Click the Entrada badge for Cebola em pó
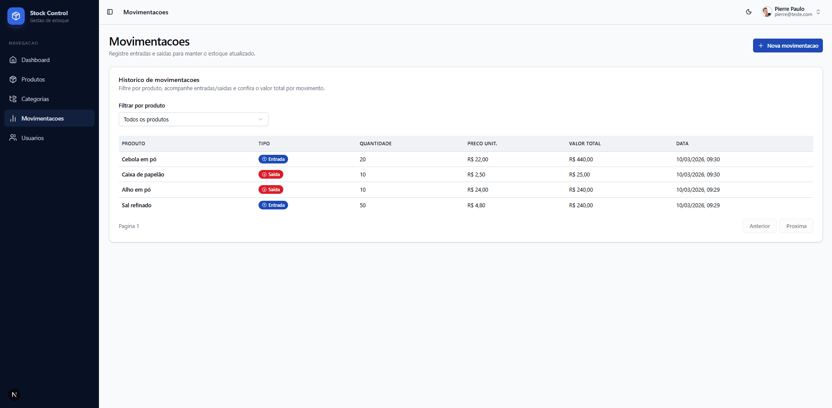This screenshot has height=408, width=832. (x=273, y=159)
